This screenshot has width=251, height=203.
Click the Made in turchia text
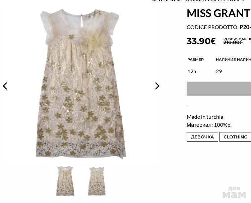pos(205,117)
